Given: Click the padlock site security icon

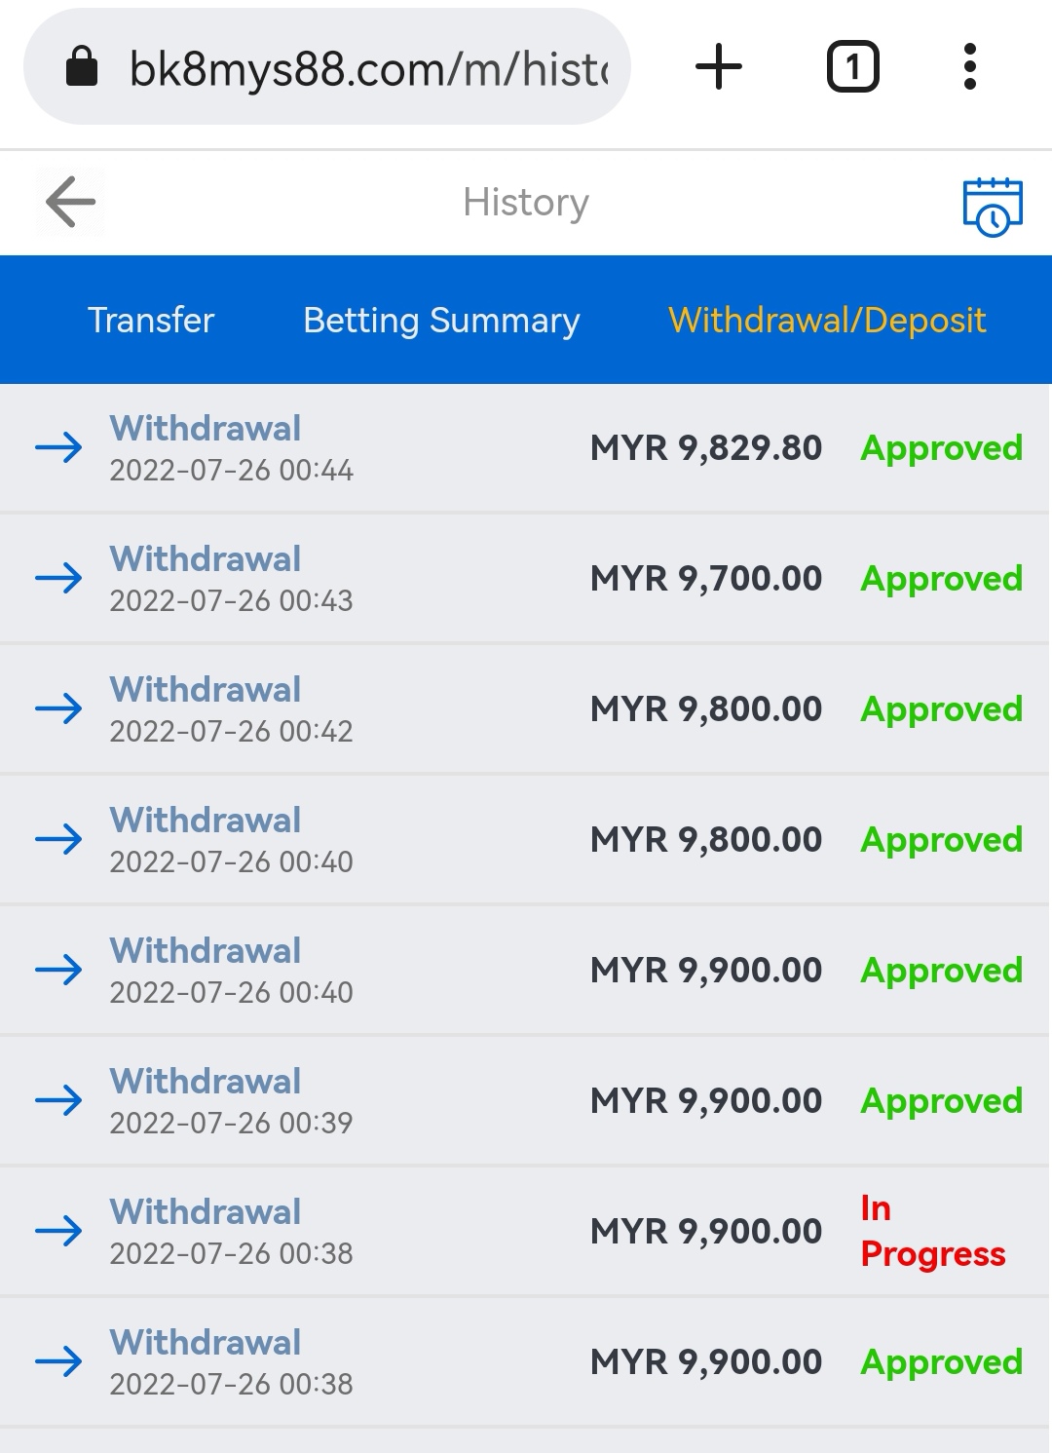Looking at the screenshot, I should [82, 67].
